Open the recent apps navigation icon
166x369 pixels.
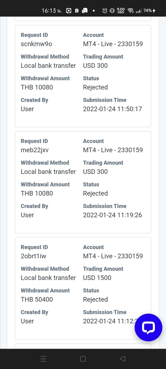43,359
